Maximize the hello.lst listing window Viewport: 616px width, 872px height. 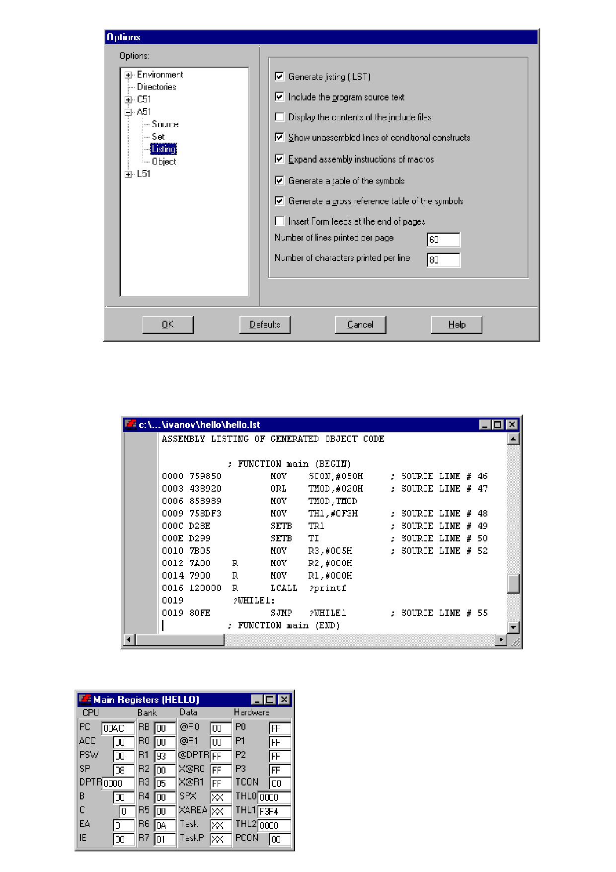pyautogui.click(x=498, y=425)
